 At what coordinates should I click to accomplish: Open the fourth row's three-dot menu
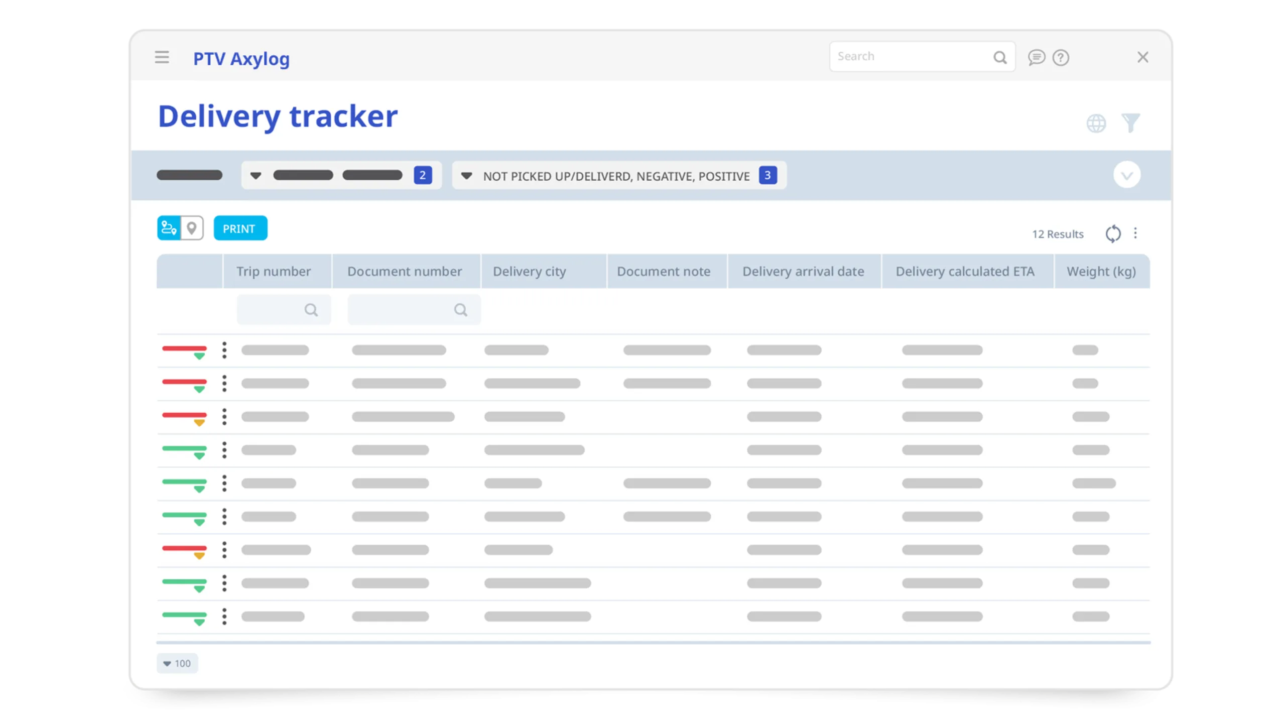click(x=224, y=450)
